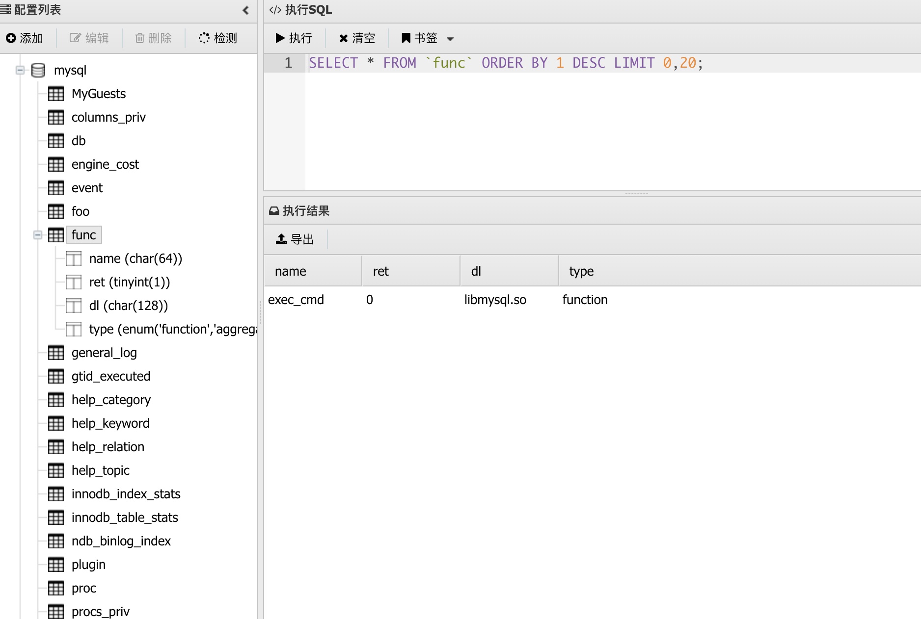
Task: Select the ret (tinyint(1)) column label
Action: coord(130,282)
